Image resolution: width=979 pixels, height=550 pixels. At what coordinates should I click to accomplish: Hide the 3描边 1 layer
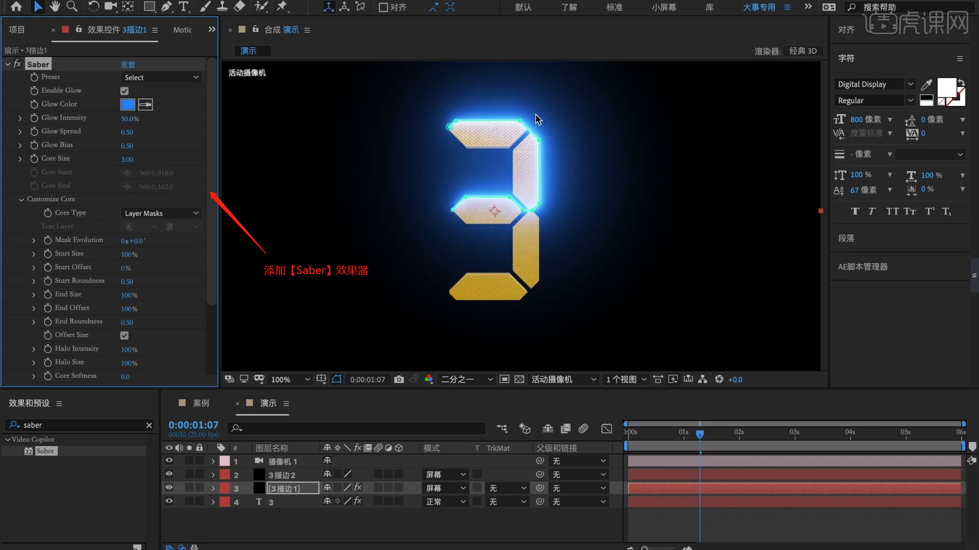pos(169,488)
